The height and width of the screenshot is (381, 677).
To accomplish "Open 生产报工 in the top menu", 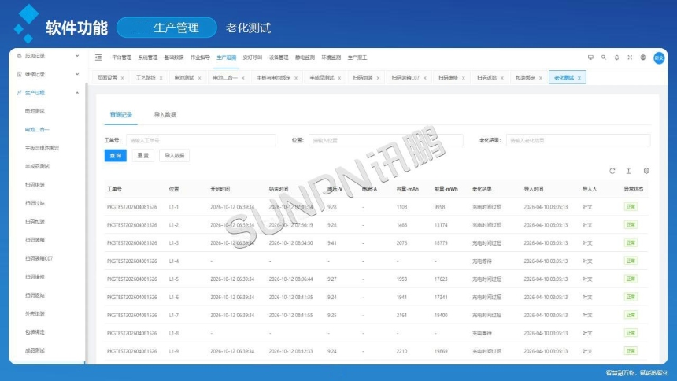I will tap(357, 57).
